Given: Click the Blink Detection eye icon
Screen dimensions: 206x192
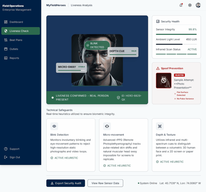Looking at the screenshot, I should coord(54,126).
